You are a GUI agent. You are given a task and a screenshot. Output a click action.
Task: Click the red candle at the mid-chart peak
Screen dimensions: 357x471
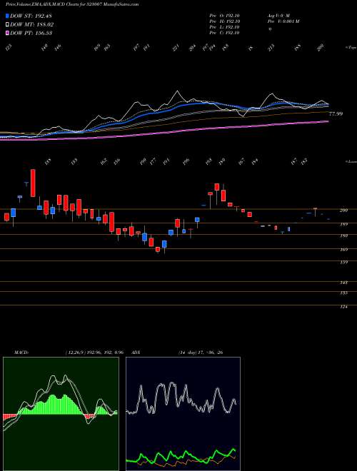[x=216, y=187]
